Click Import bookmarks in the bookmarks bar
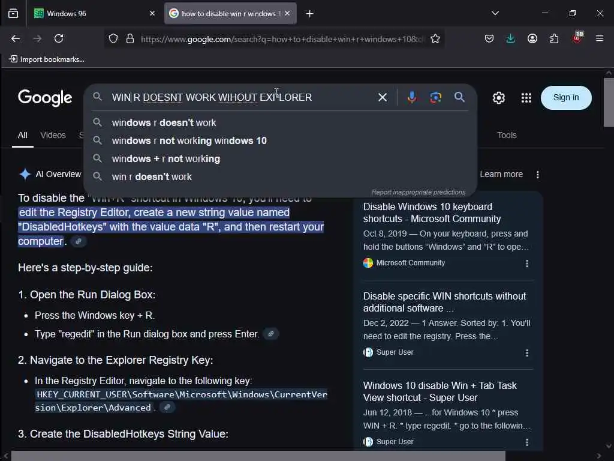 click(47, 59)
